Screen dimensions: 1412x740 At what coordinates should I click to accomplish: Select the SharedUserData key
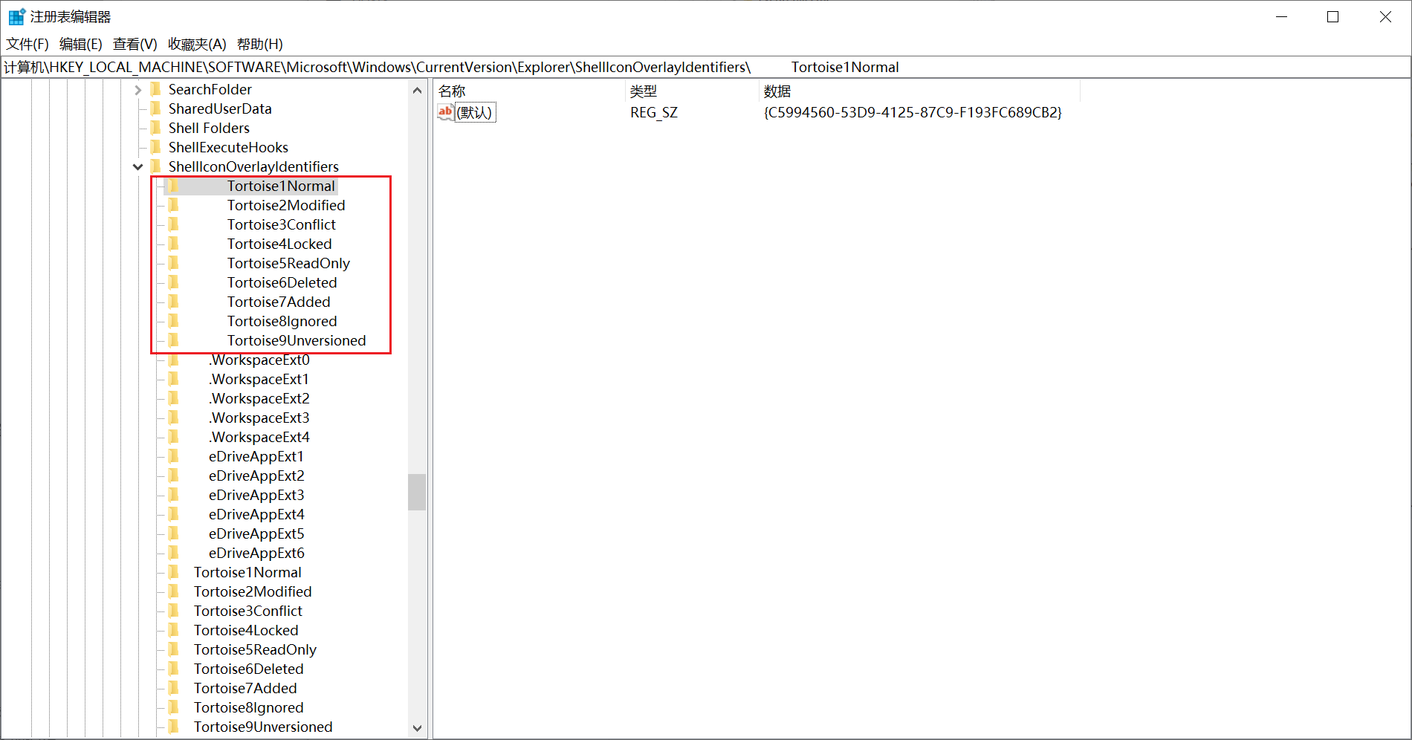(x=220, y=108)
